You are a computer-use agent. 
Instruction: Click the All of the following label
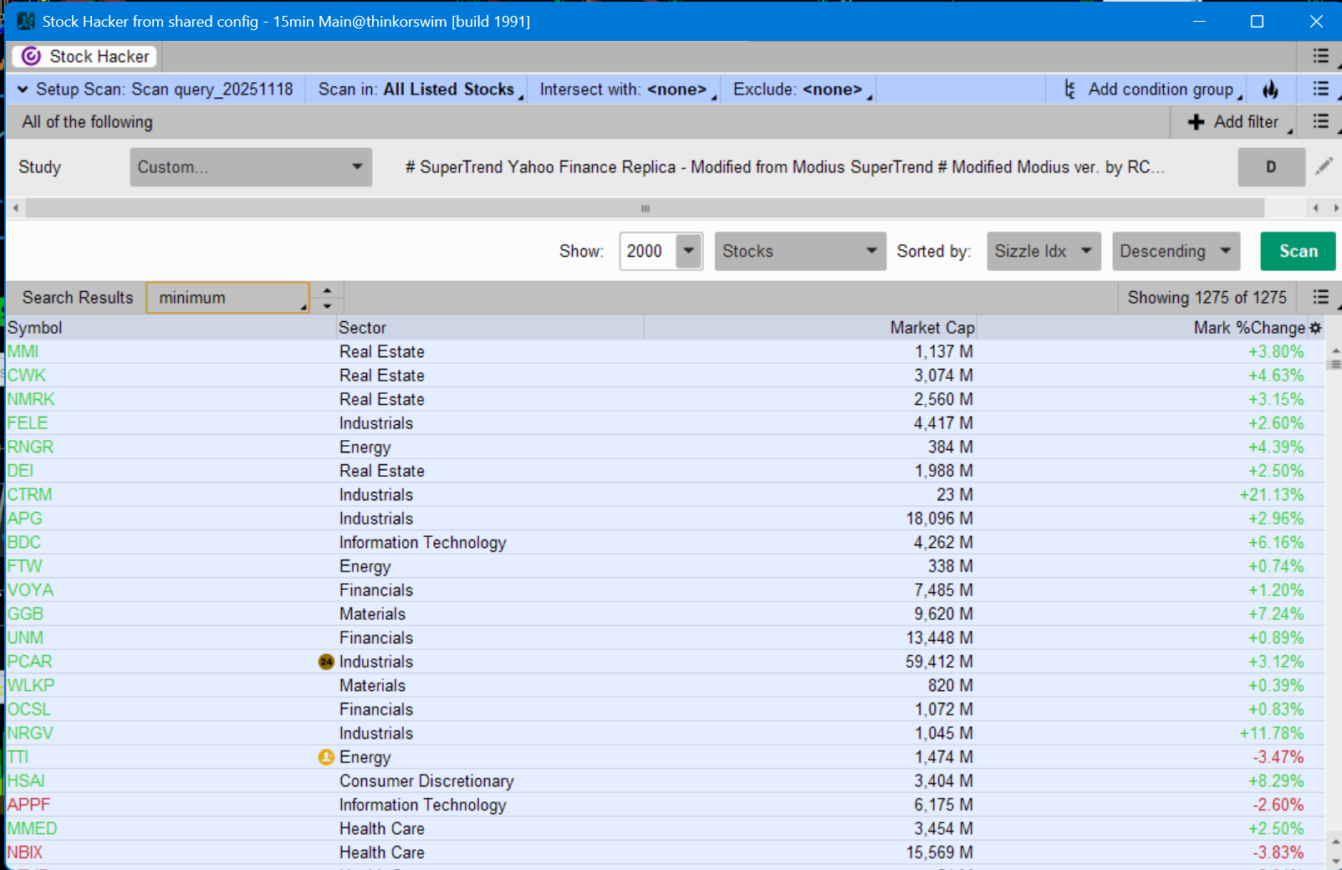click(x=87, y=122)
